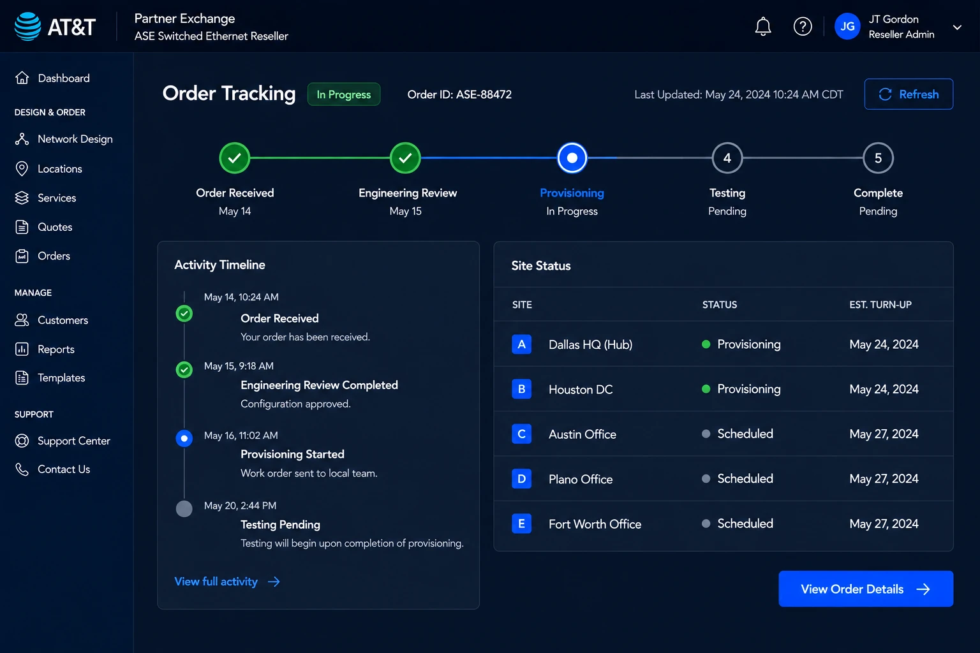Click May 27, 2024 in Fort Worth row
The height and width of the screenshot is (653, 980).
point(884,524)
